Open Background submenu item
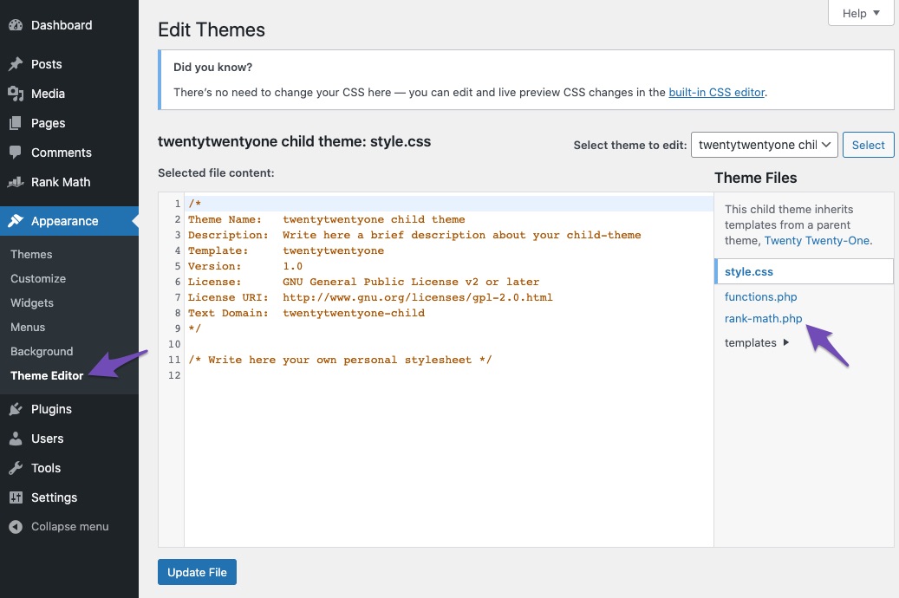The height and width of the screenshot is (598, 899). [42, 352]
